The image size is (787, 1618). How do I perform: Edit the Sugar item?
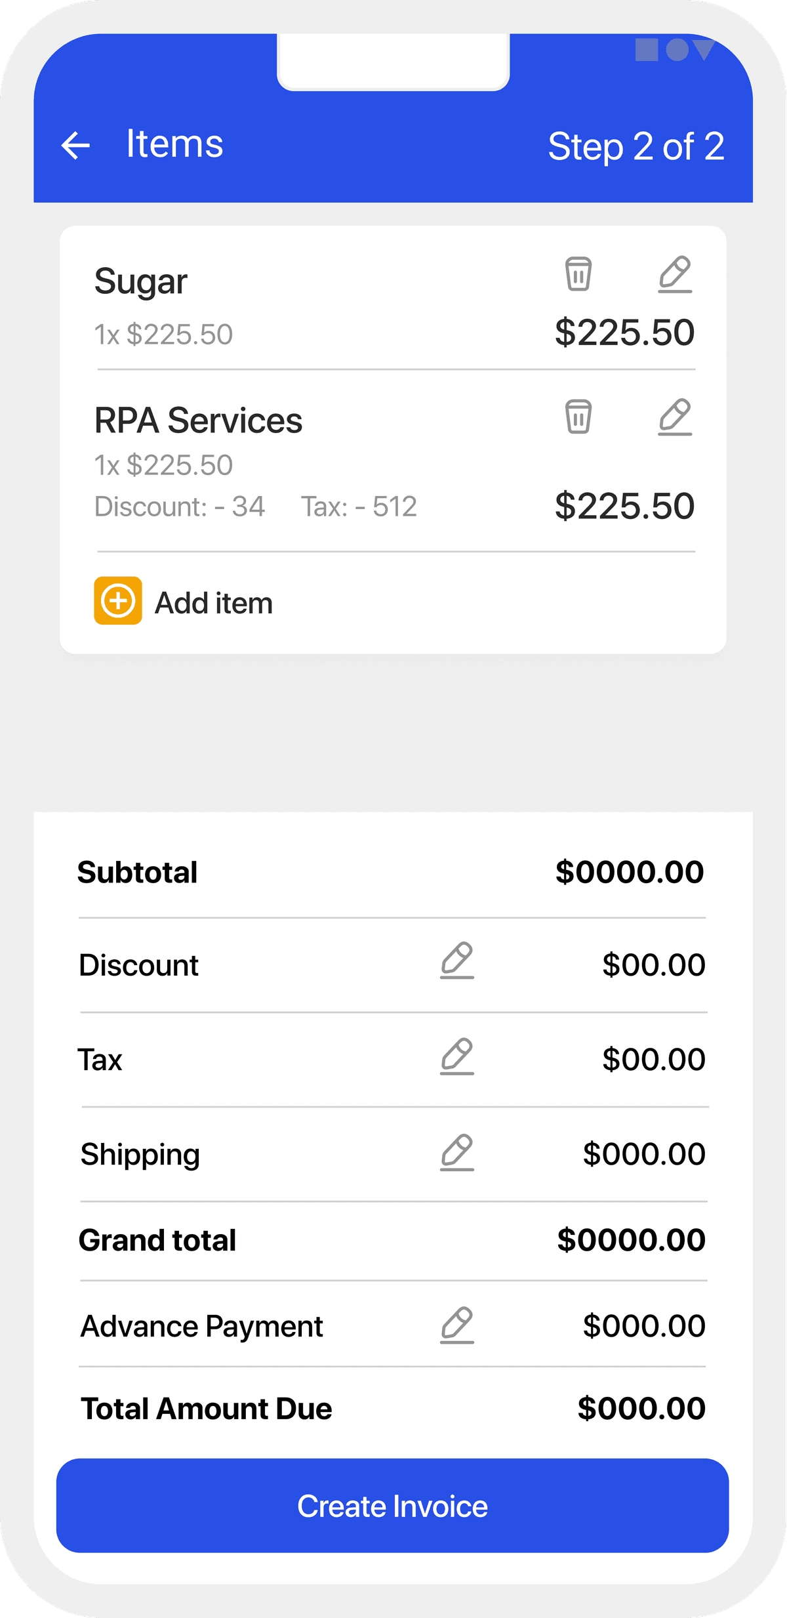pyautogui.click(x=675, y=274)
